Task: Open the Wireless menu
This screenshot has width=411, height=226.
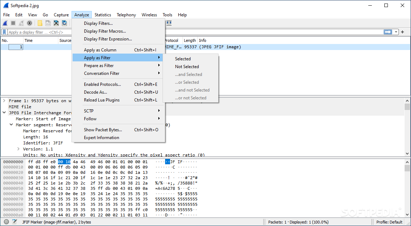Action: click(149, 15)
